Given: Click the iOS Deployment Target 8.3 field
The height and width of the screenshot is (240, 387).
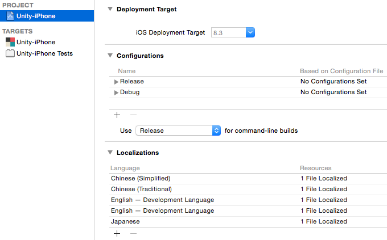Looking at the screenshot, I should click(x=229, y=32).
